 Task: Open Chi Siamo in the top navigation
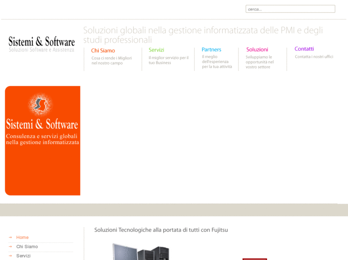click(x=103, y=51)
